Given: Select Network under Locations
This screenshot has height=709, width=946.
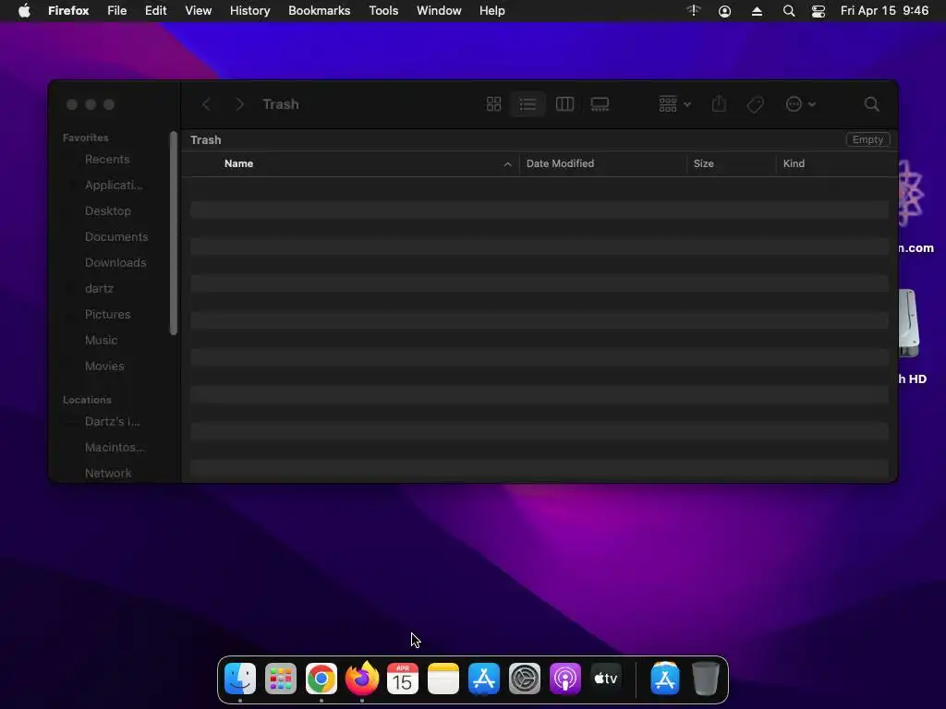Looking at the screenshot, I should tap(108, 474).
